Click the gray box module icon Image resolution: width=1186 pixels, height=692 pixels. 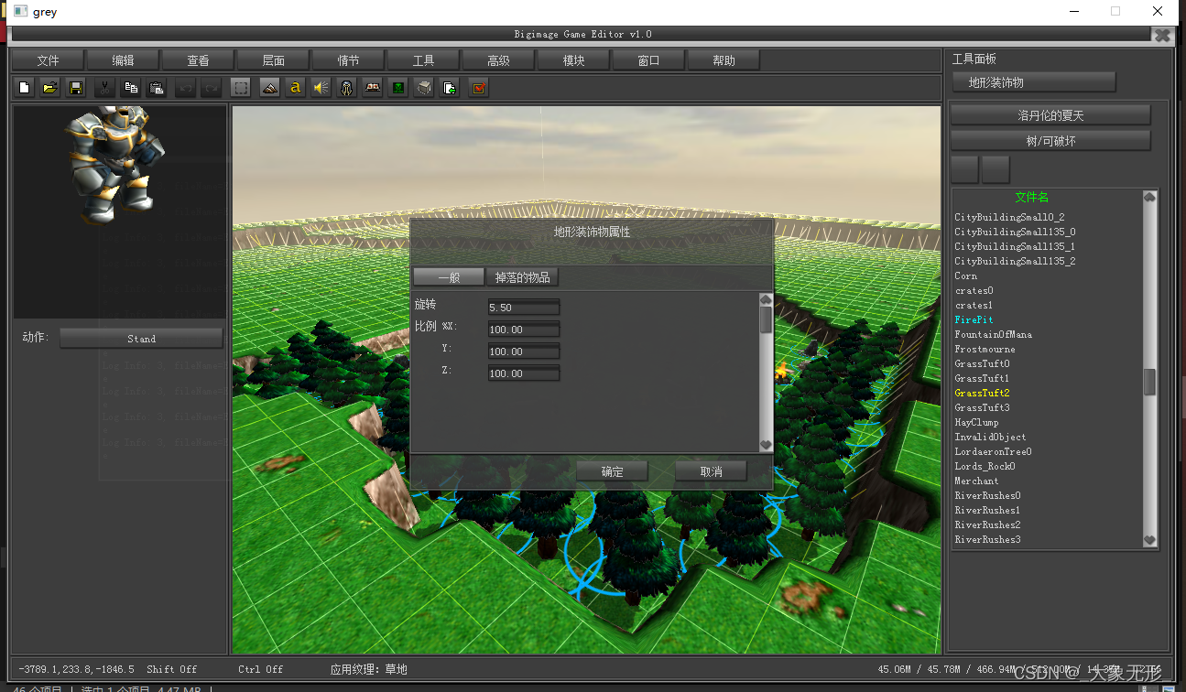click(x=424, y=88)
